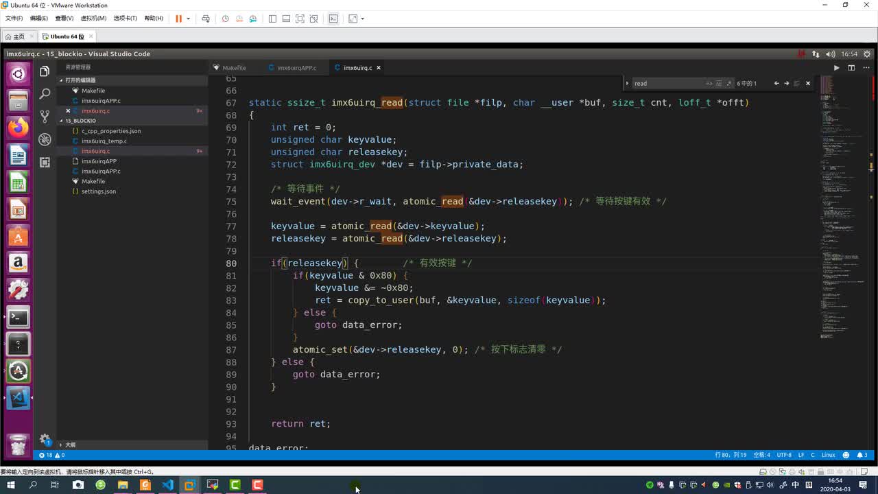878x494 pixels.
Task: Open the dropdown beside VMware pause button
Action: pyautogui.click(x=188, y=19)
